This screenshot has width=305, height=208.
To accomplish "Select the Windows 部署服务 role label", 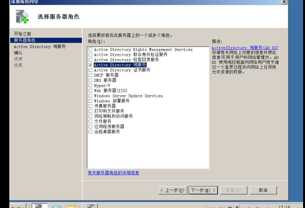I will (112, 101).
